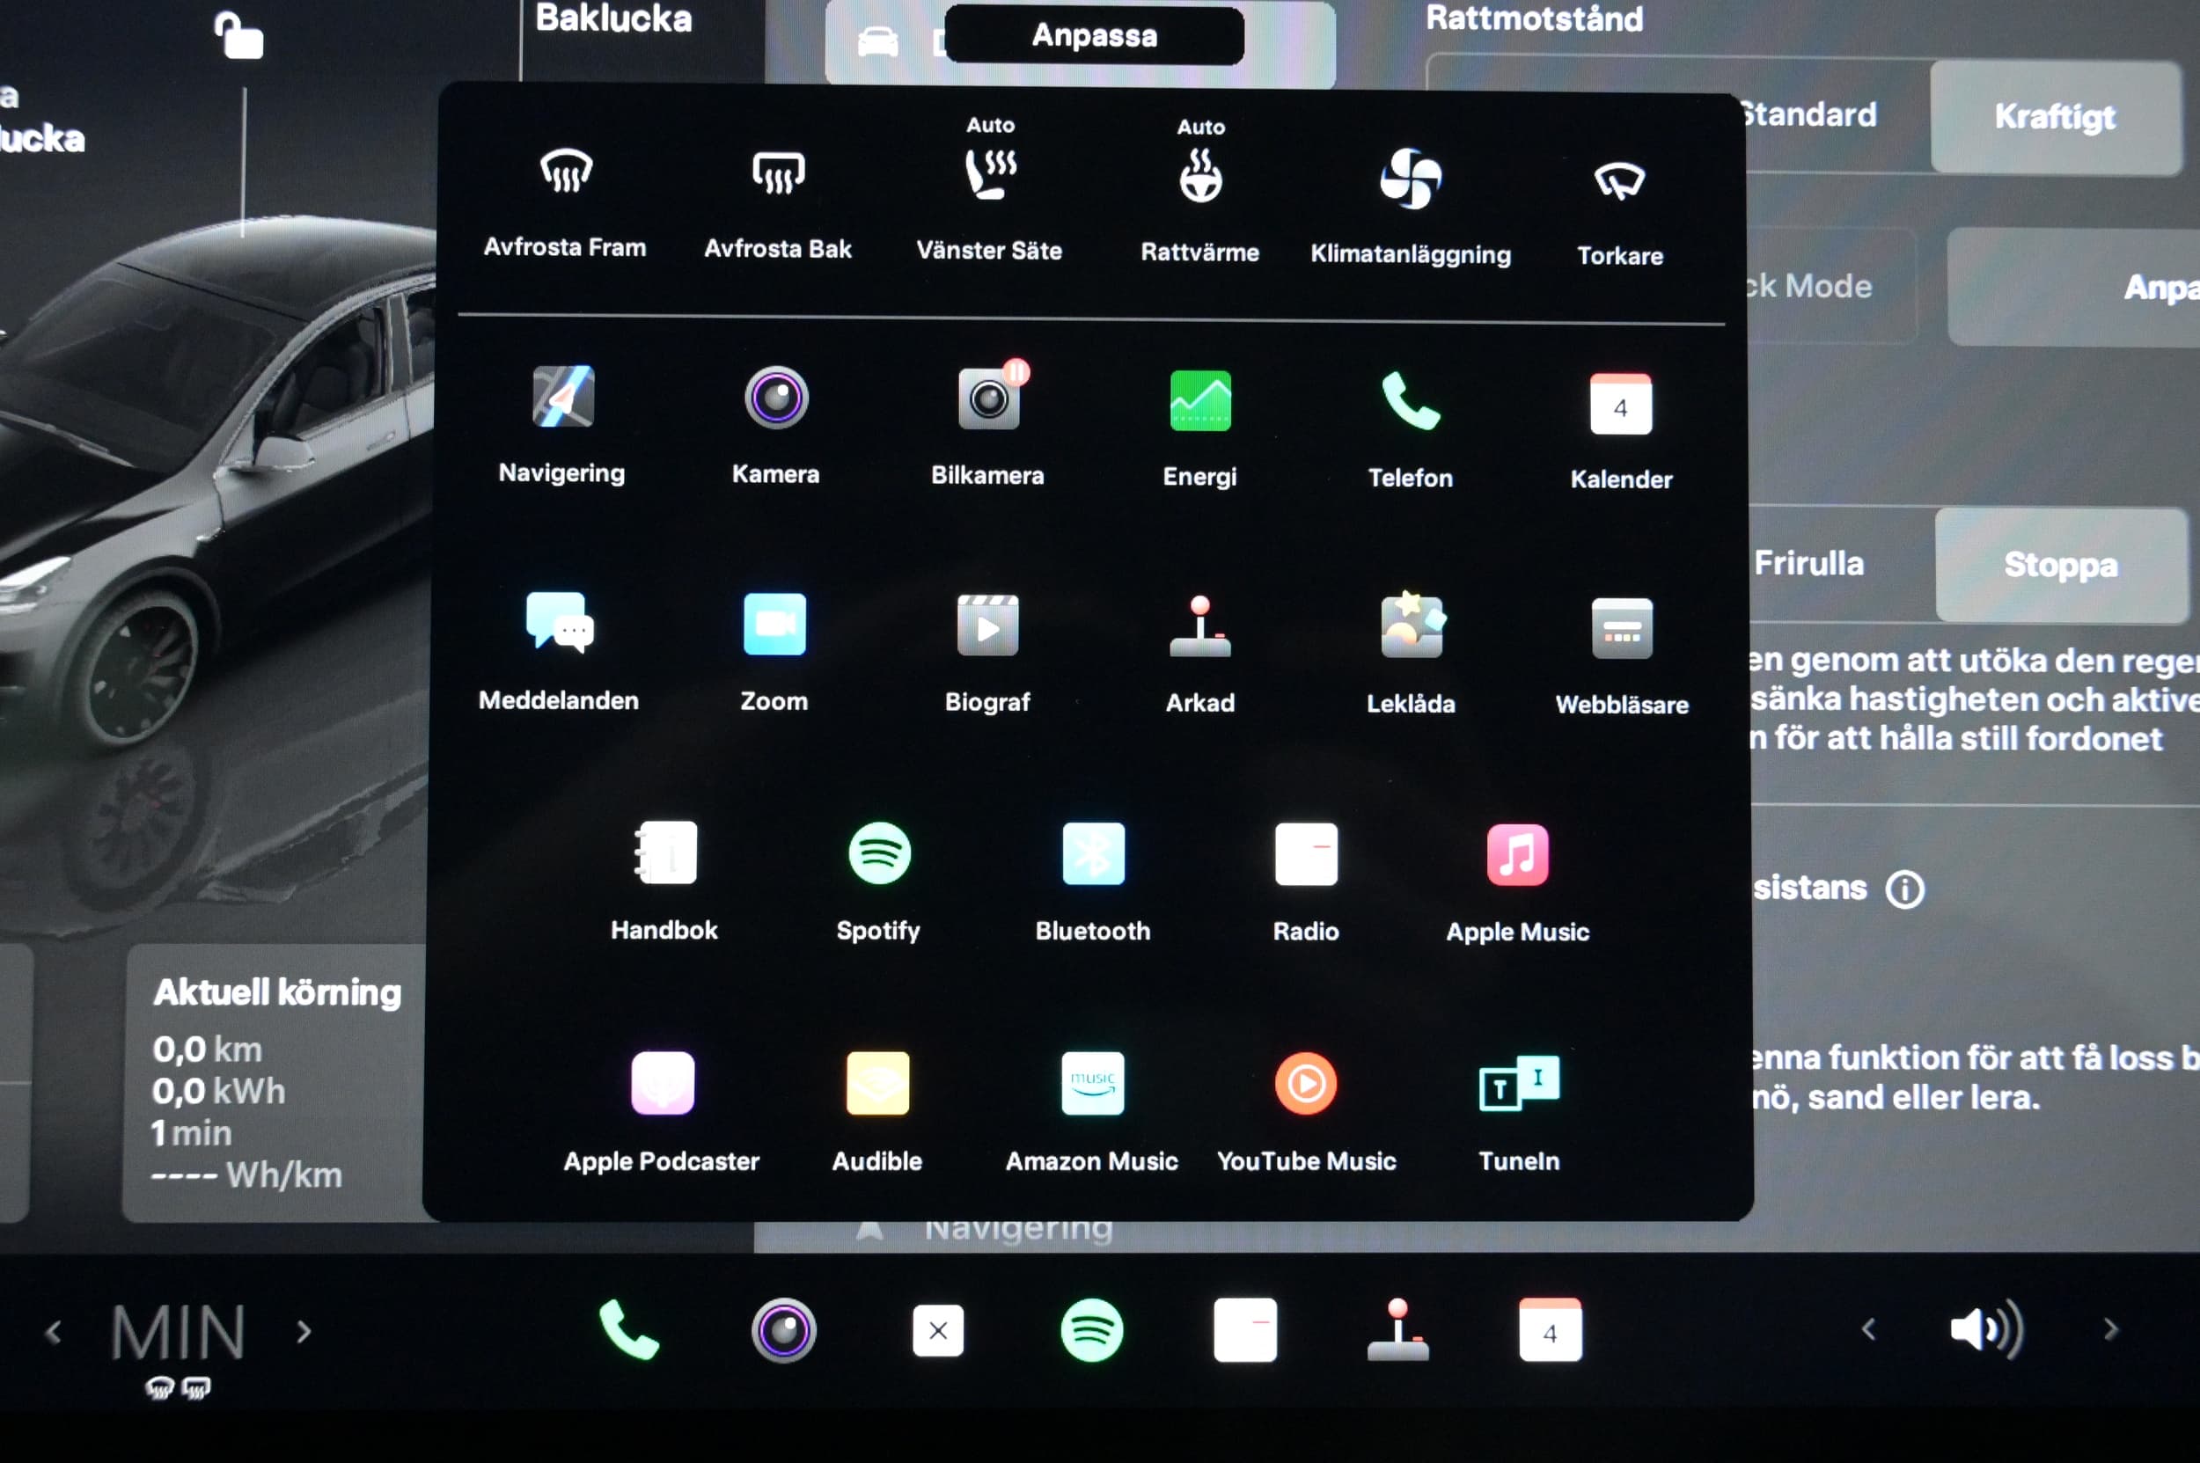The width and height of the screenshot is (2200, 1463).
Task: Tap the Arcade joystick icon in dock
Action: click(x=1397, y=1329)
